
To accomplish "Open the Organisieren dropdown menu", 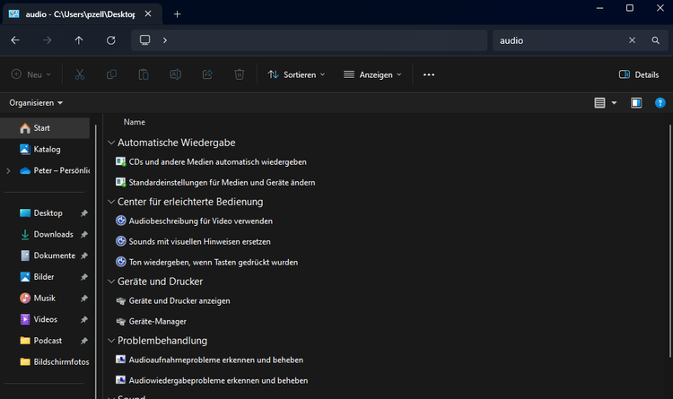I will (36, 103).
